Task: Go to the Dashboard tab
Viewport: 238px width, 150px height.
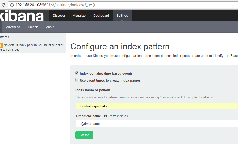Action: [101, 16]
